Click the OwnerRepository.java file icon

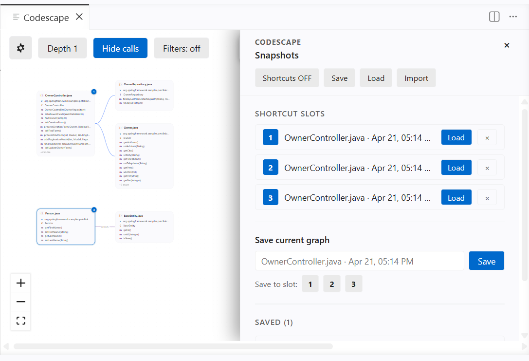click(120, 84)
